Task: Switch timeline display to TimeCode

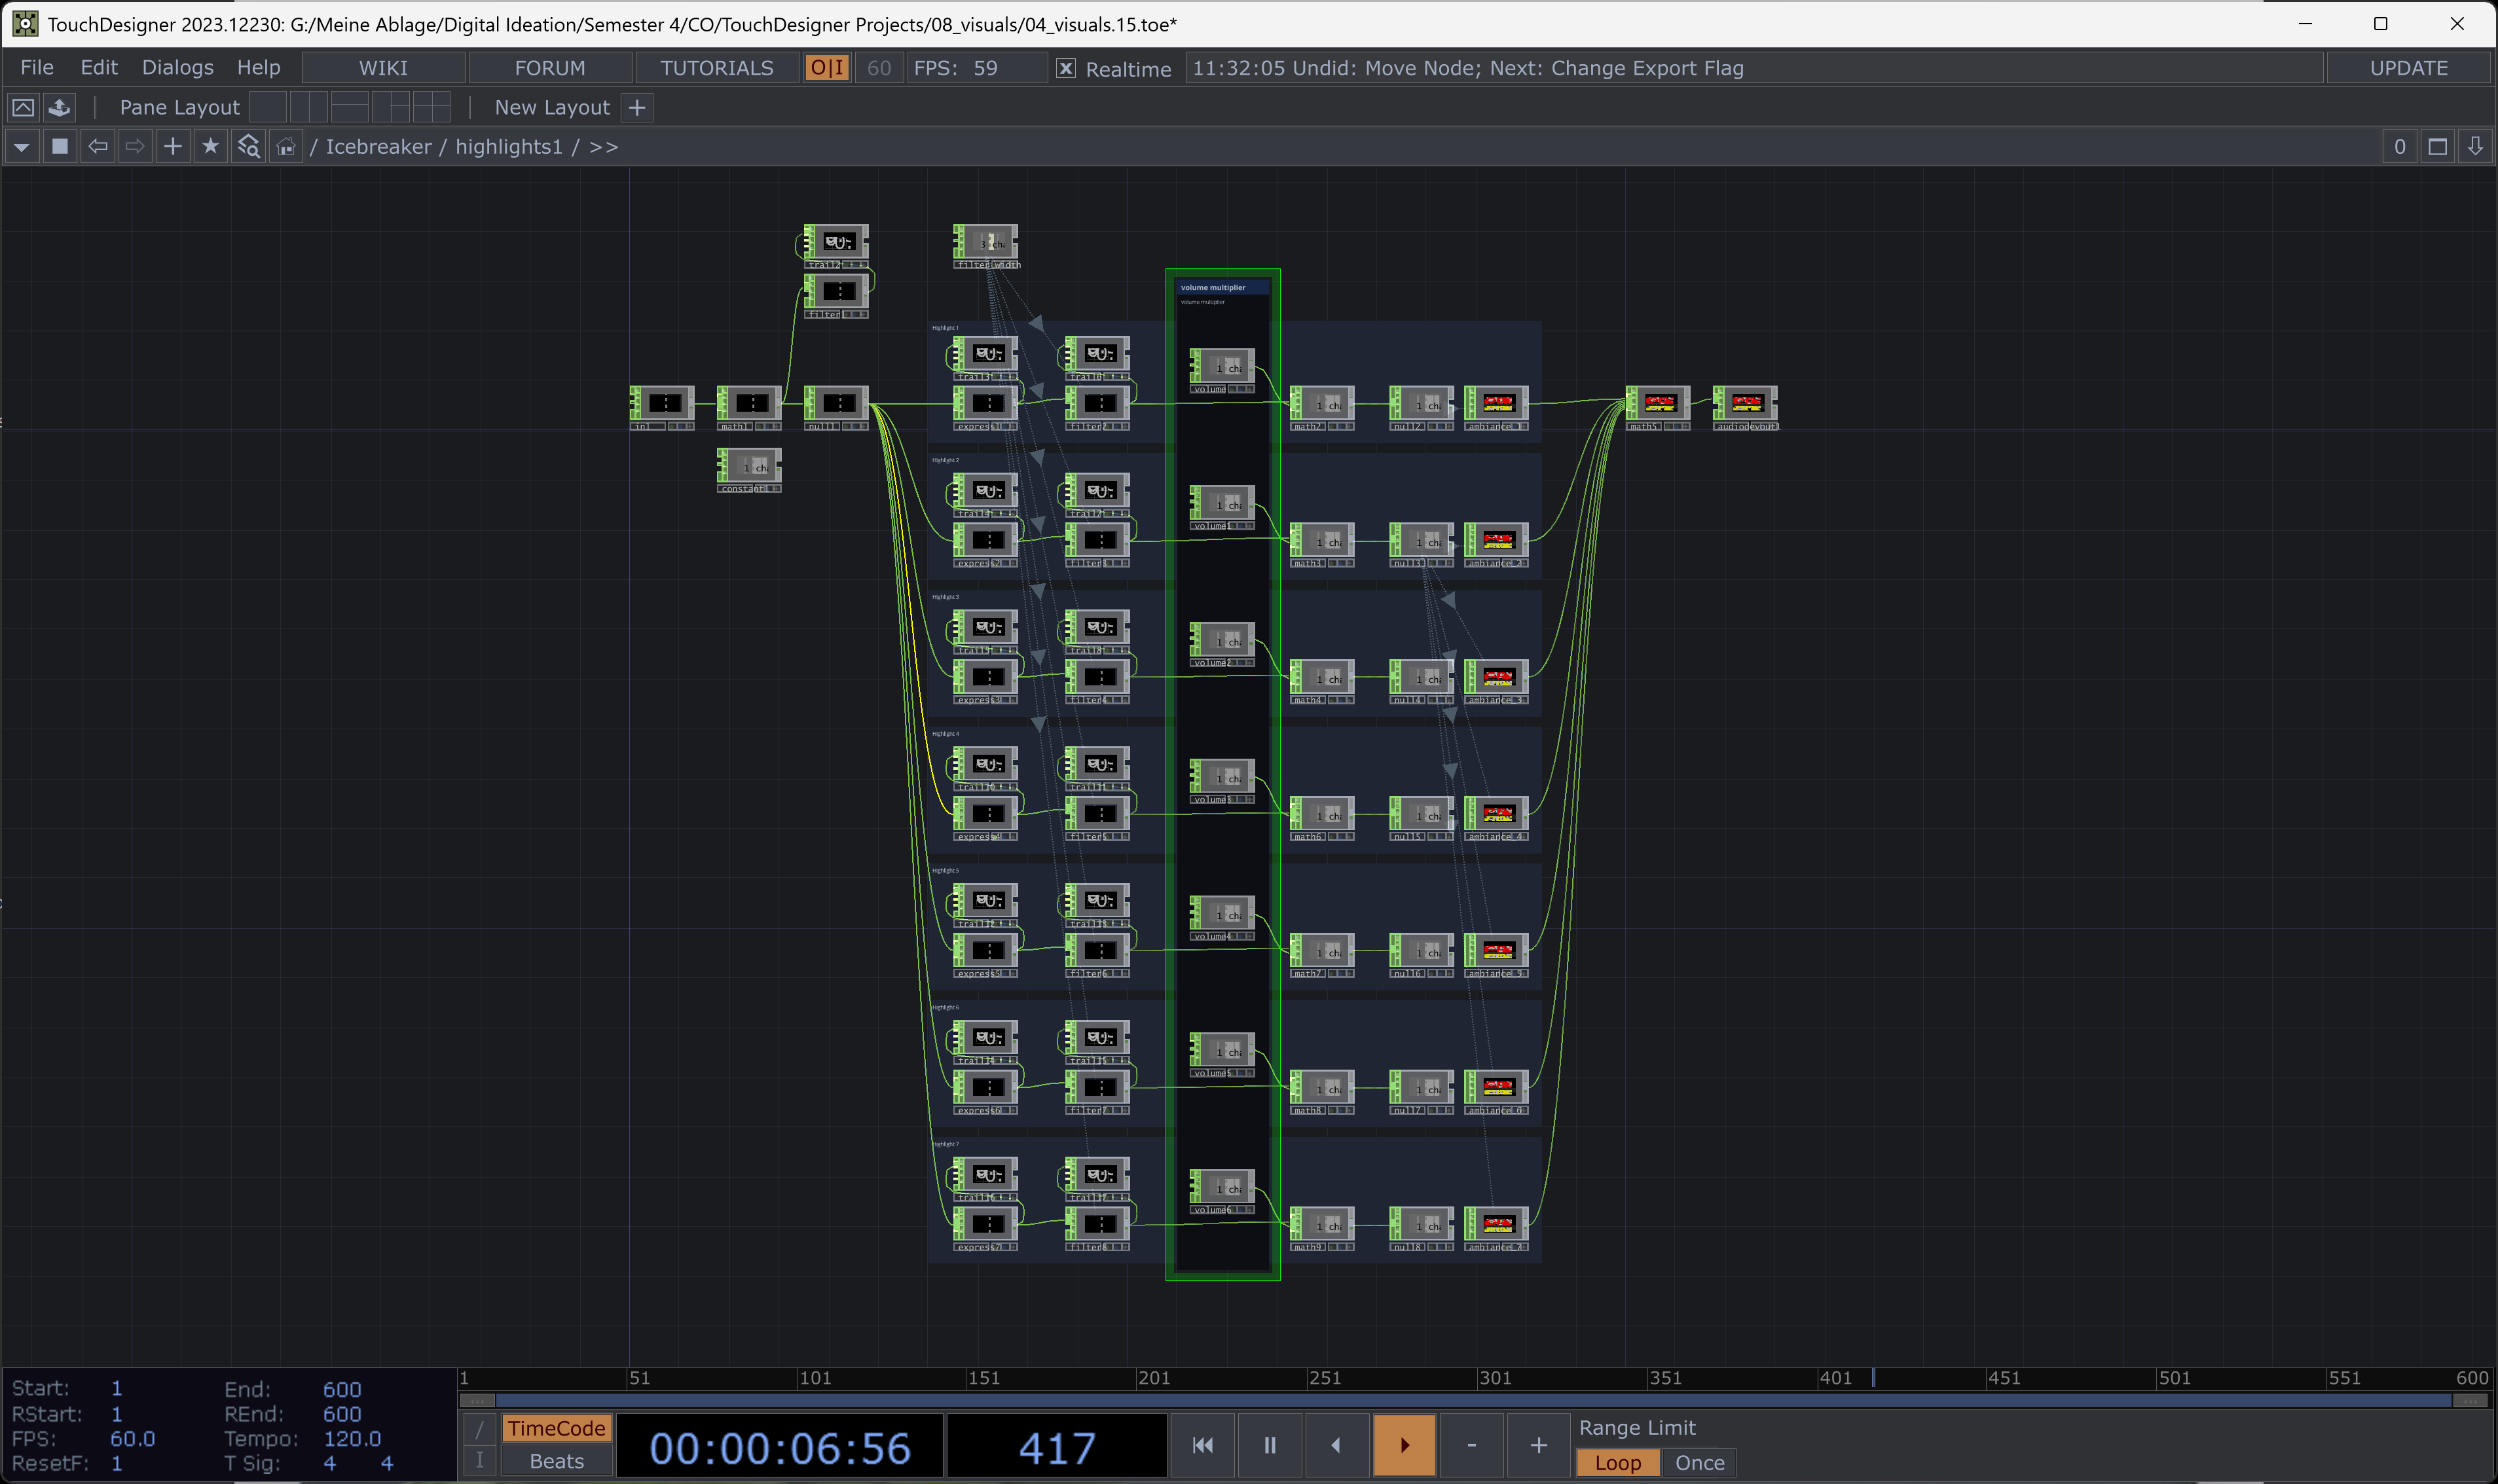Action: pos(556,1428)
